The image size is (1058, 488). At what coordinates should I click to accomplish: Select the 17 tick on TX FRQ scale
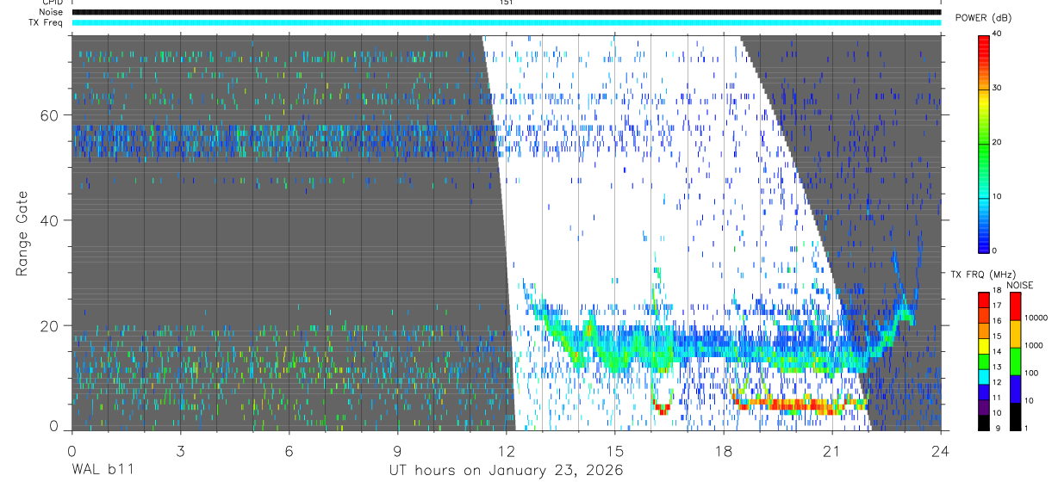(997, 306)
